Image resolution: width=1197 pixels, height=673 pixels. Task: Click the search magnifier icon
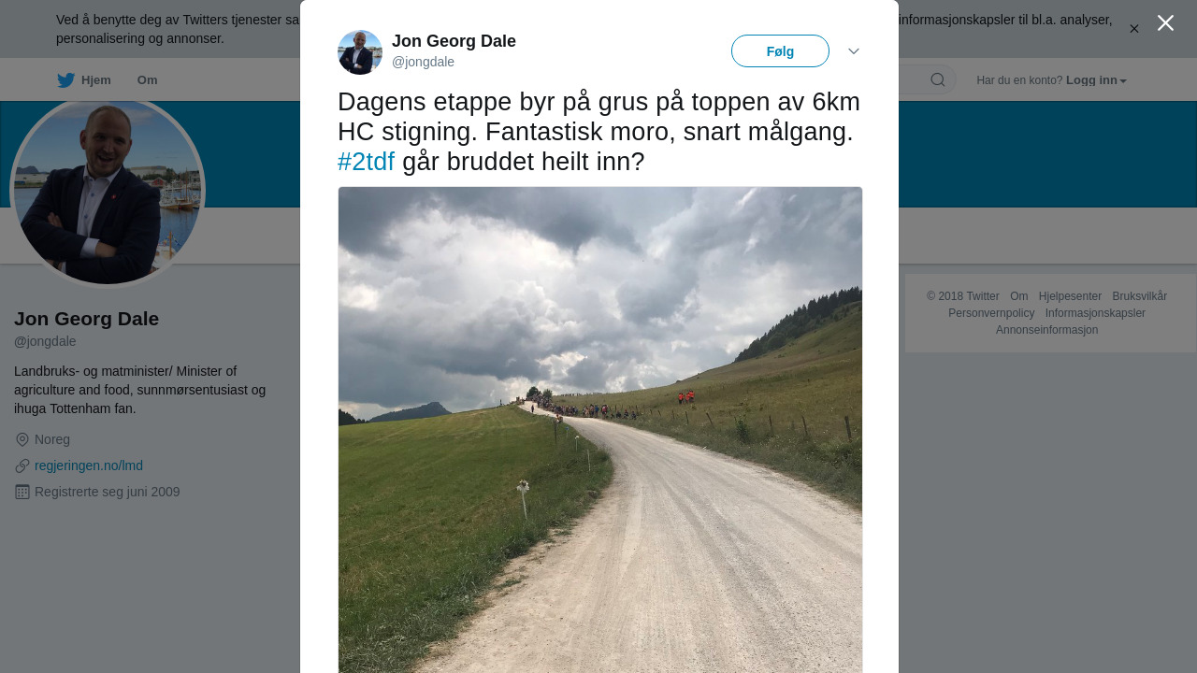coord(938,79)
